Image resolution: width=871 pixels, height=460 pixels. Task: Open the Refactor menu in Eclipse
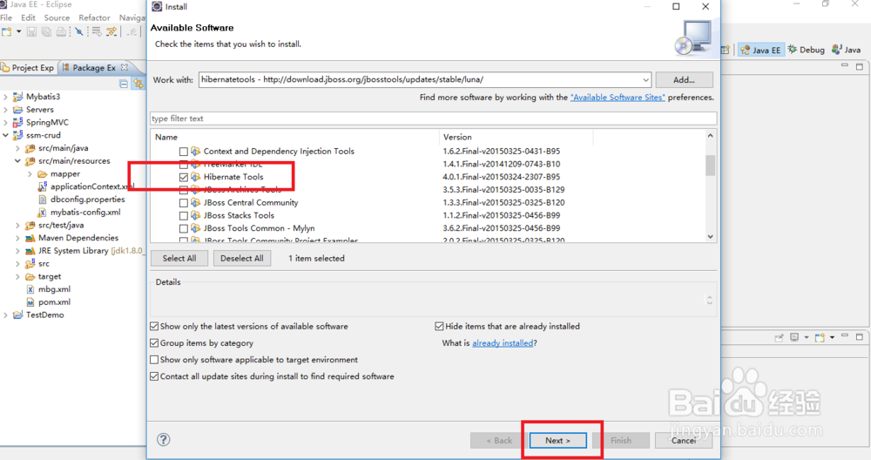[94, 17]
